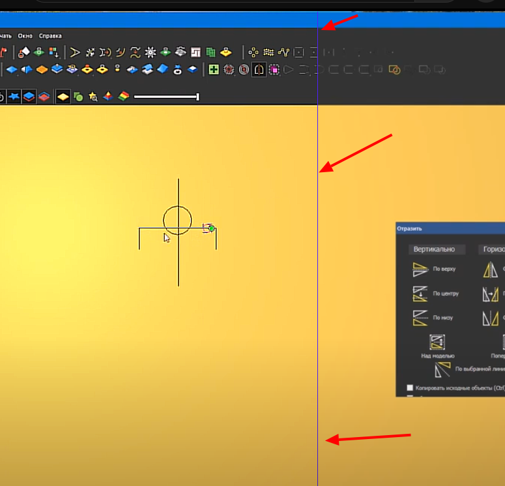Screen dimensions: 505x486
Task: Click the green plus square icon
Action: click(x=214, y=70)
